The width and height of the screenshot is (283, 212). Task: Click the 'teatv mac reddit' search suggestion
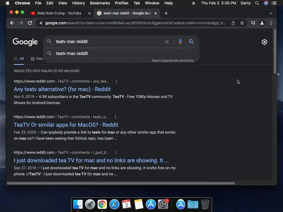click(121, 54)
